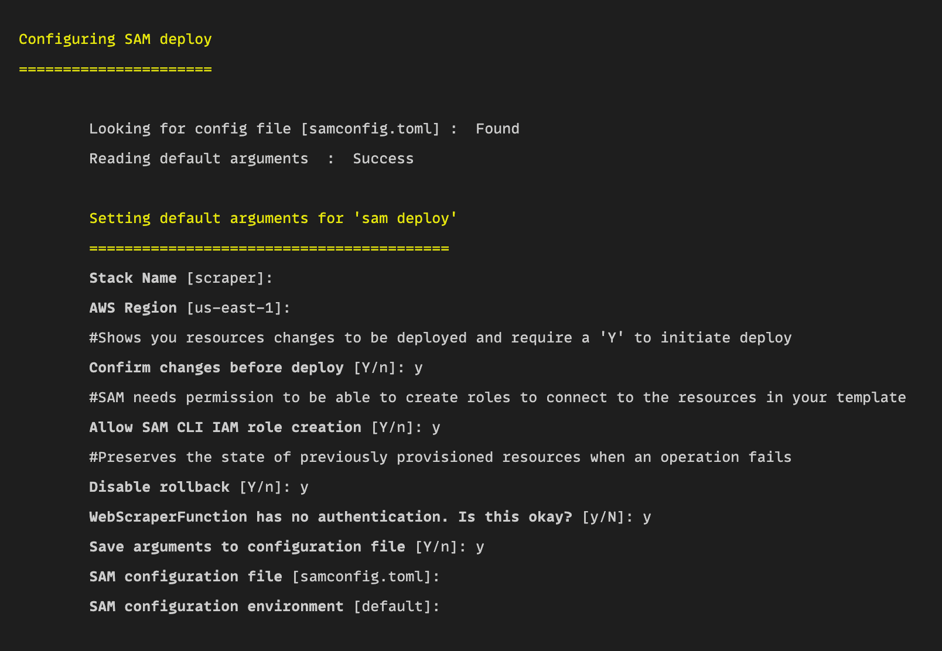Click the AWS Region prompt field
Image resolution: width=942 pixels, height=651 pixels.
(132, 307)
